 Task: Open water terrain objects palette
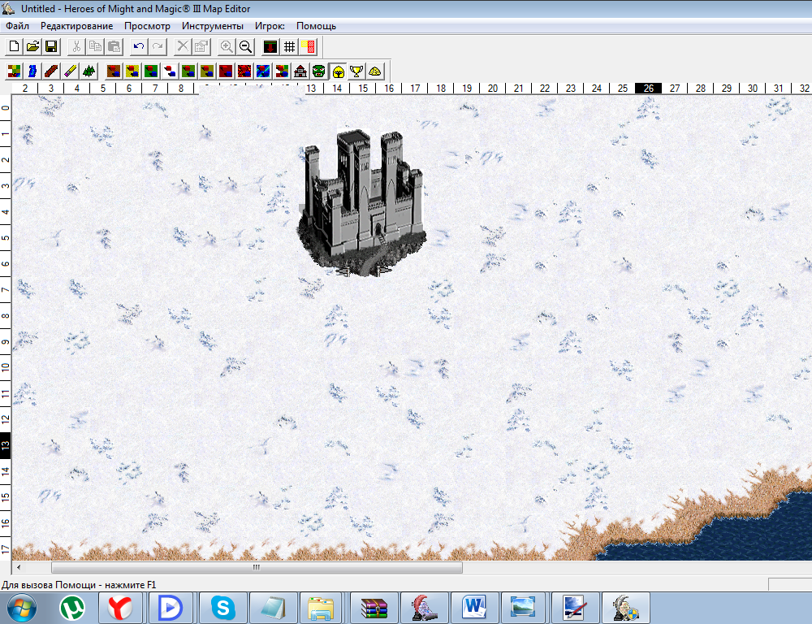coord(262,71)
